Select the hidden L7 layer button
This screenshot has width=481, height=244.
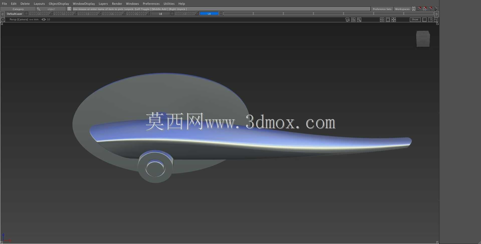(185, 14)
